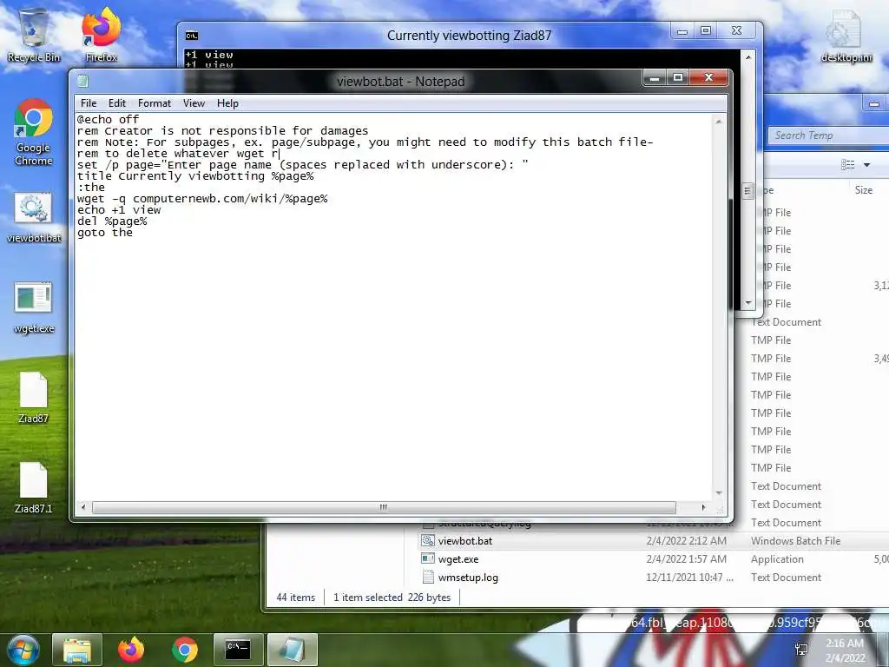The height and width of the screenshot is (667, 889).
Task: Click '2/4/2022 1:57 AM' date cell
Action: (x=686, y=559)
